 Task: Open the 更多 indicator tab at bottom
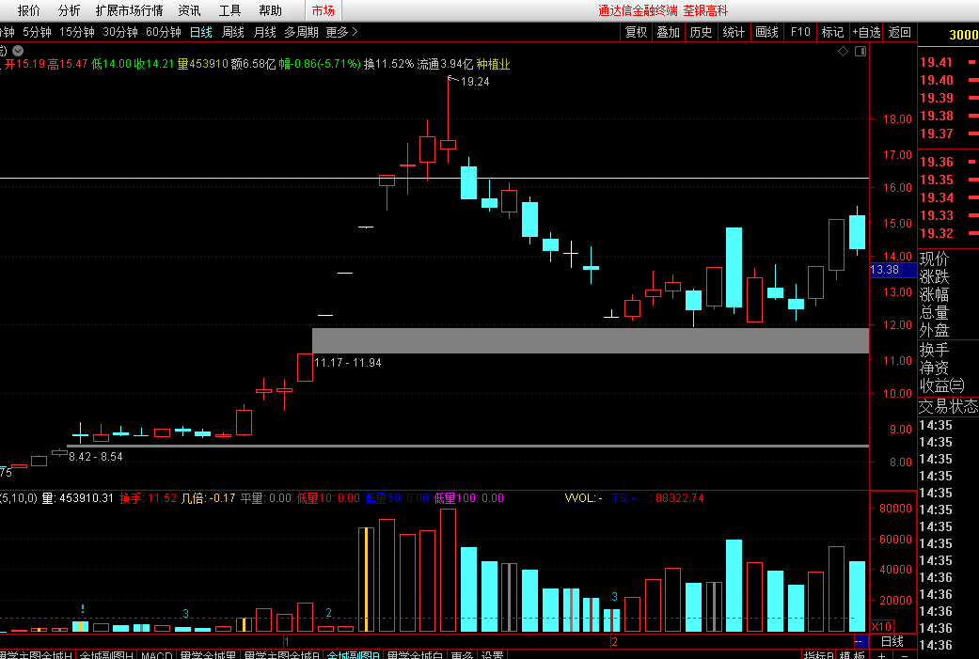[462, 654]
